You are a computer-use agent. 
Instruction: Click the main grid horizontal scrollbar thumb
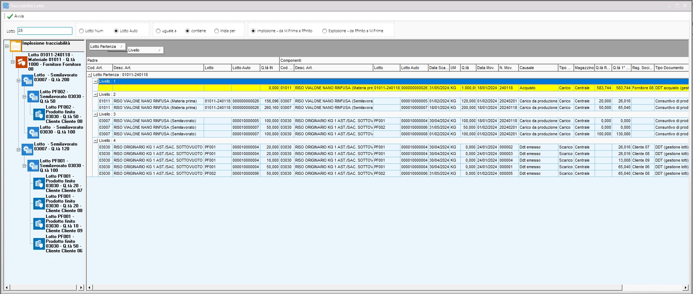[357, 287]
